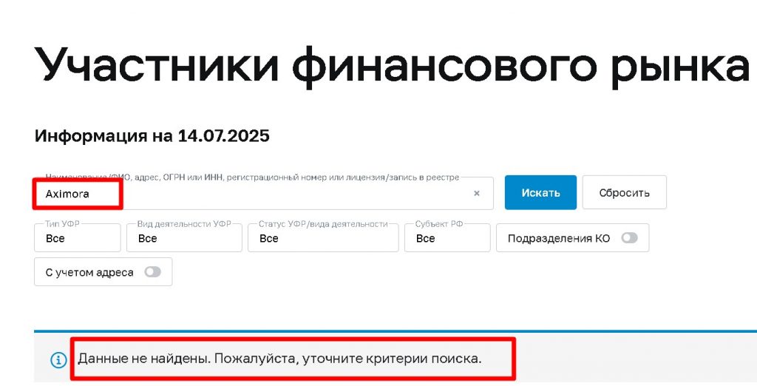757x386 pixels.
Task: Open the Статус УФР/вида деятельности dropdown
Action: [x=323, y=237]
